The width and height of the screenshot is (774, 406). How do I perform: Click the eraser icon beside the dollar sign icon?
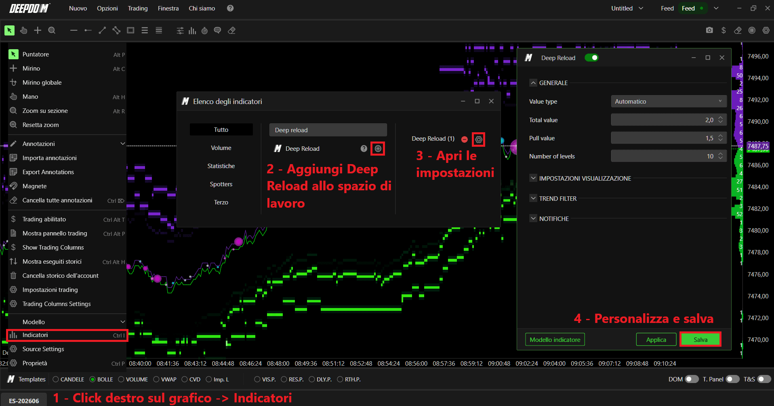(x=738, y=30)
